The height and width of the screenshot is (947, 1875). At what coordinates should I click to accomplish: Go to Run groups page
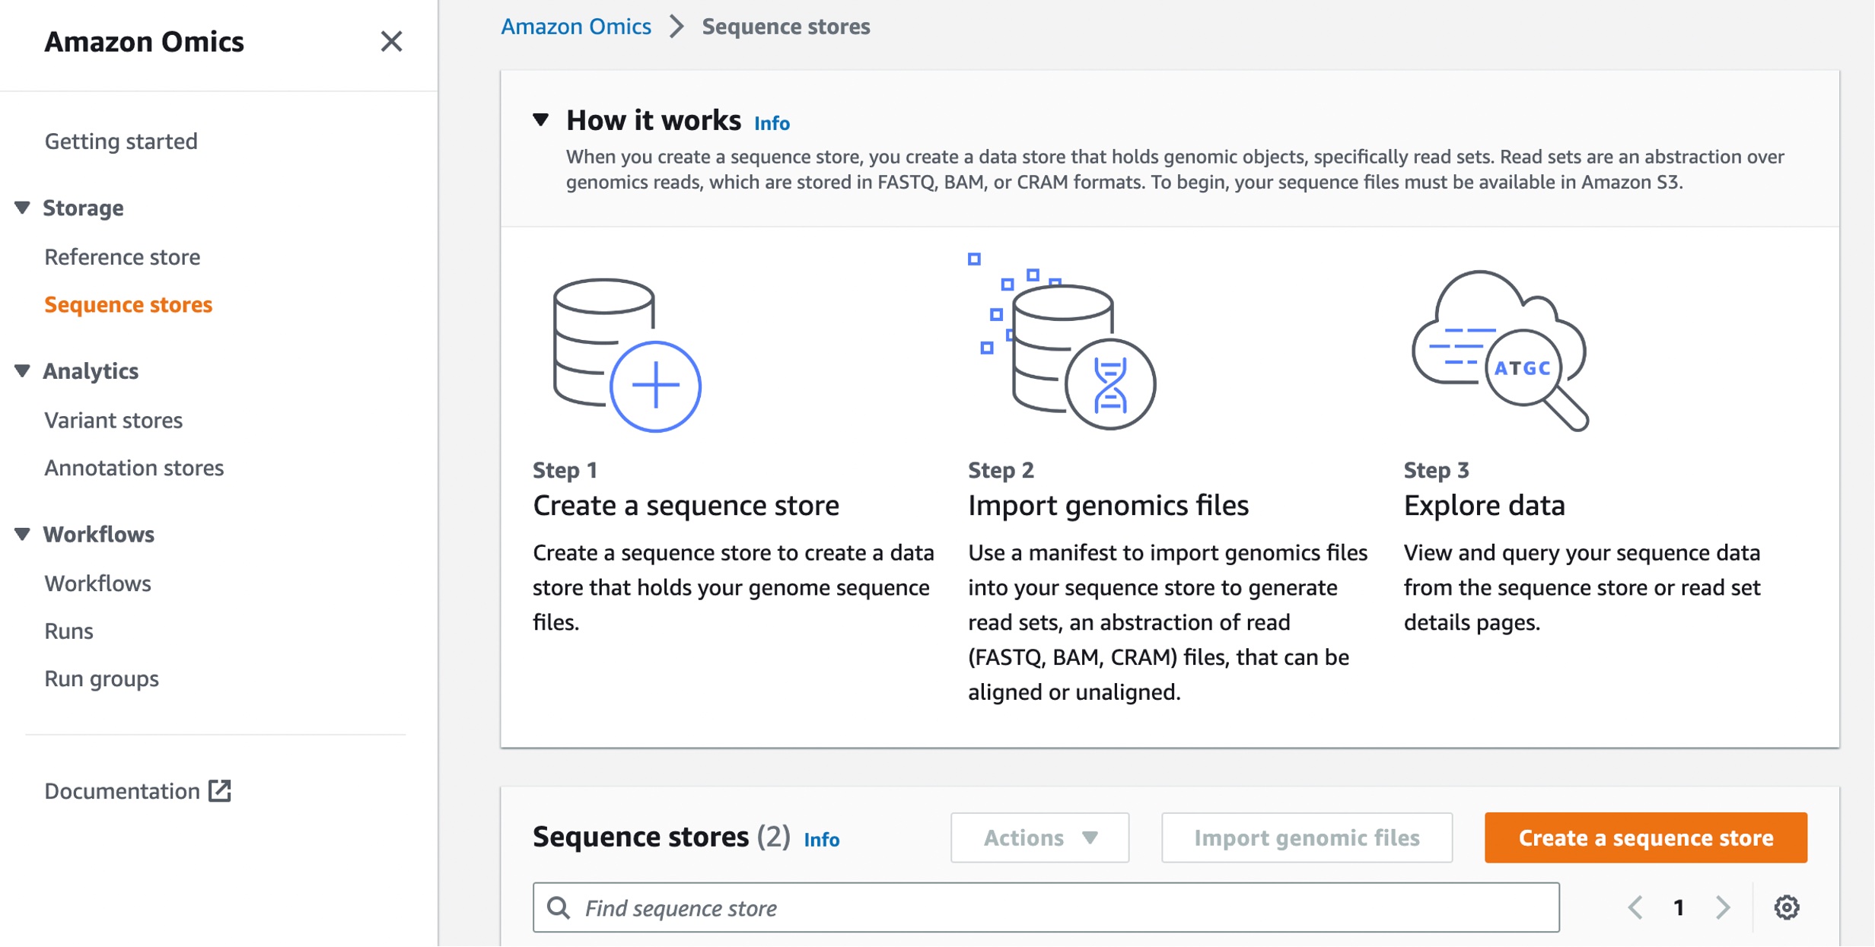101,678
